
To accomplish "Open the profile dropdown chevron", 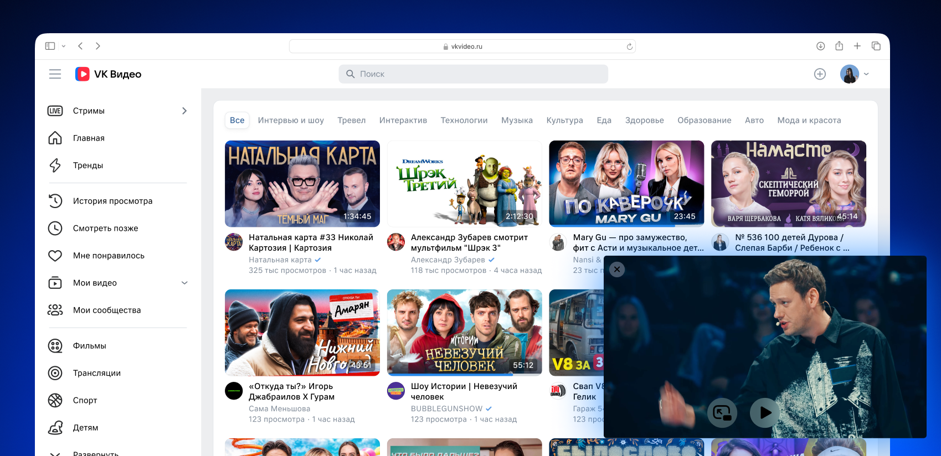I will 866,74.
